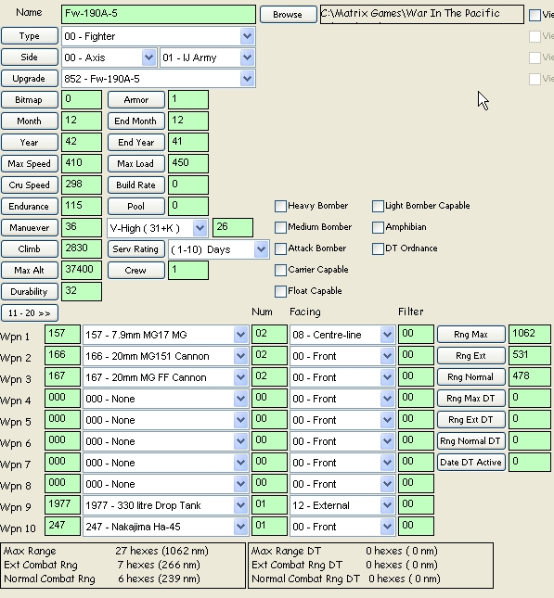Check Light Bomber Capable option
This screenshot has width=554, height=598.
pyautogui.click(x=378, y=207)
